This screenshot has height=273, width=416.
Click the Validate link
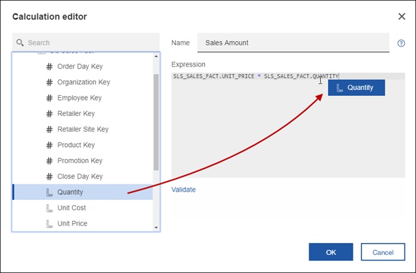click(183, 190)
